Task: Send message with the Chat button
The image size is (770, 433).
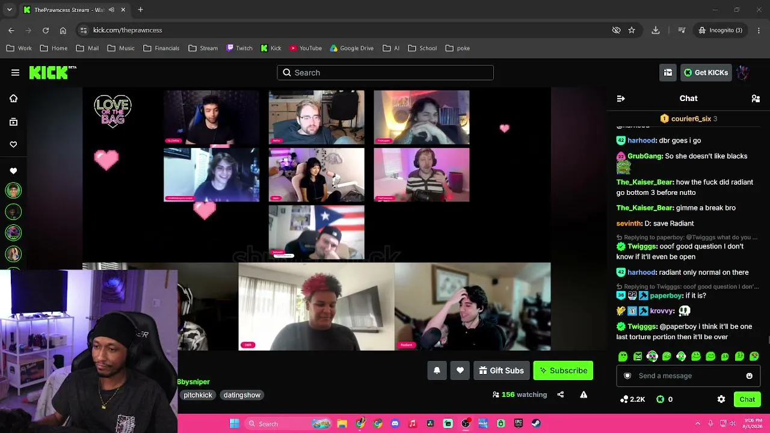Action: point(747,399)
